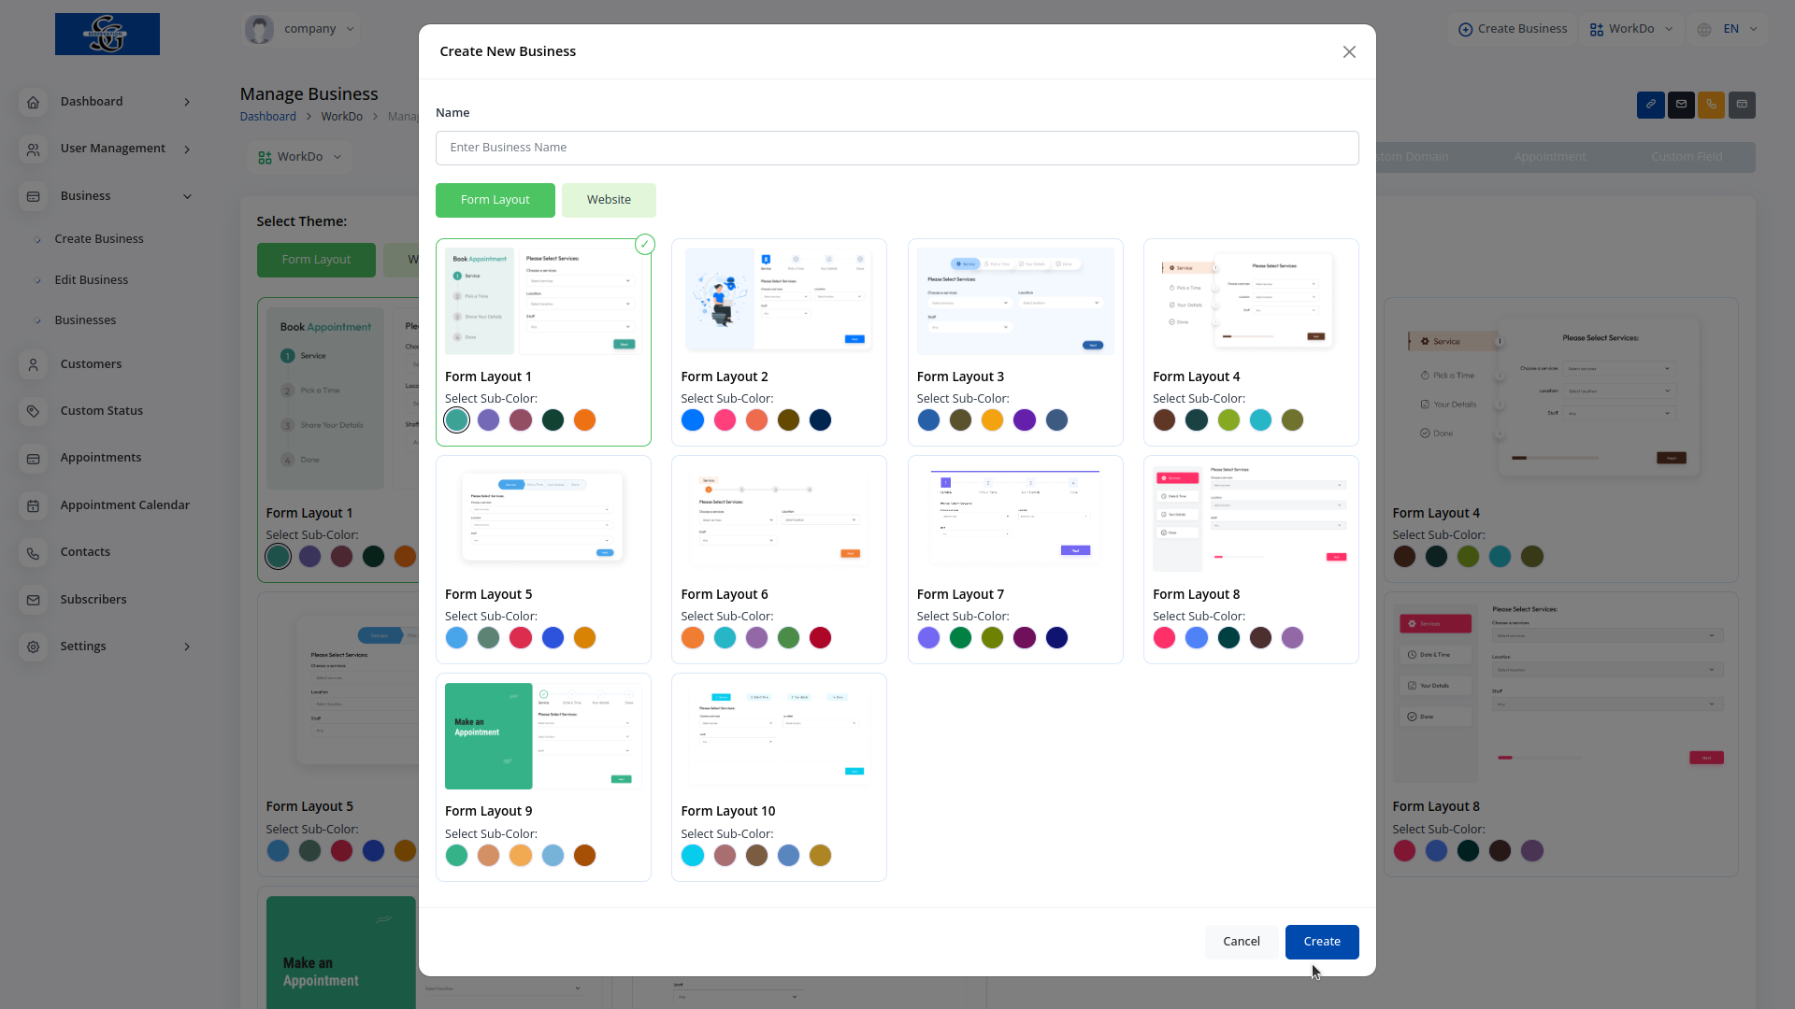Select the blue sub-color for Form Layout 2
The image size is (1795, 1009).
[x=693, y=420]
